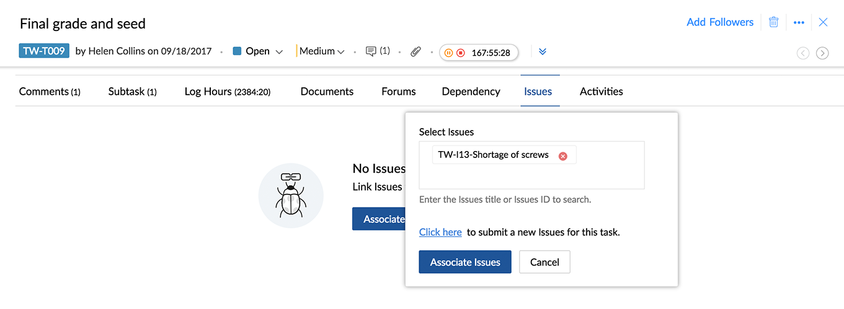Click the comments speech bubble icon
Screen dimensions: 844x309
(371, 51)
